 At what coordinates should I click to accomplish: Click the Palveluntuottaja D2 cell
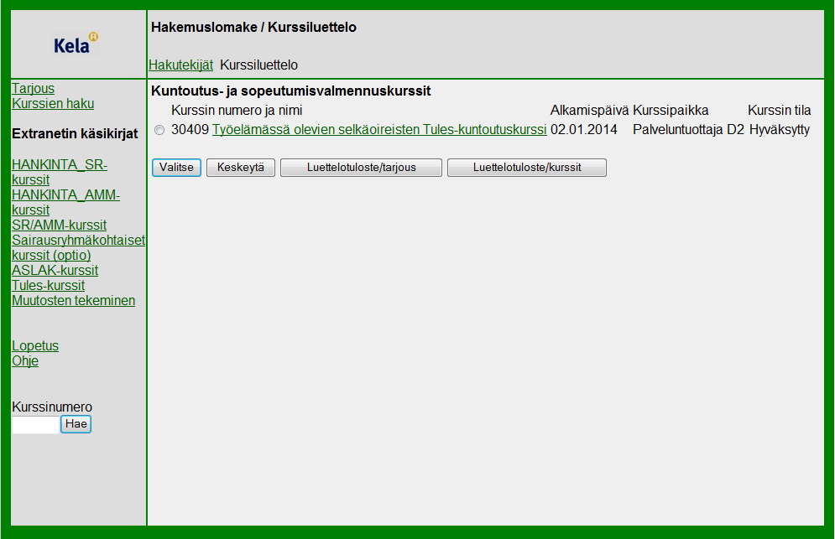click(x=688, y=129)
